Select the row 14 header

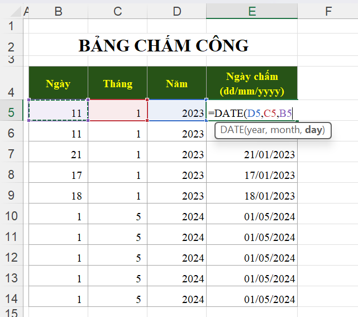[x=11, y=299]
